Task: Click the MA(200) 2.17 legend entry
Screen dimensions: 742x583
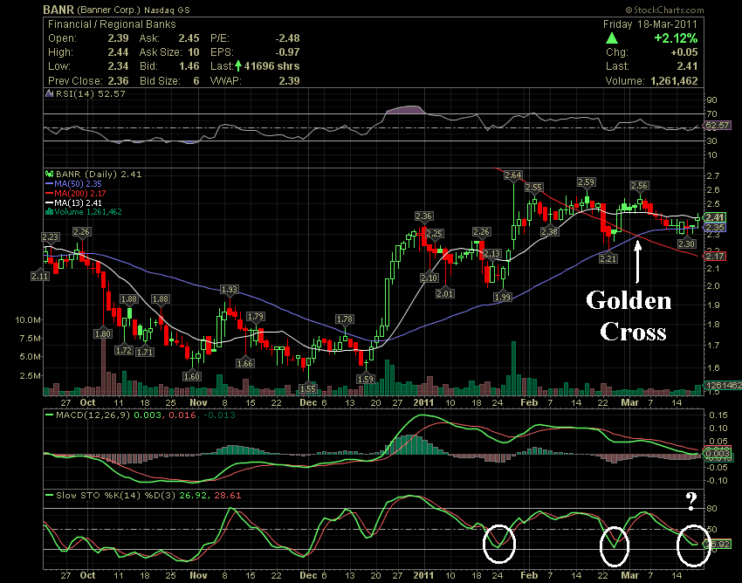Action: tap(80, 194)
